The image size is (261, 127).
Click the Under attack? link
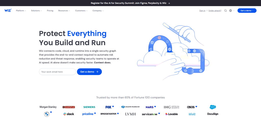tap(215, 11)
